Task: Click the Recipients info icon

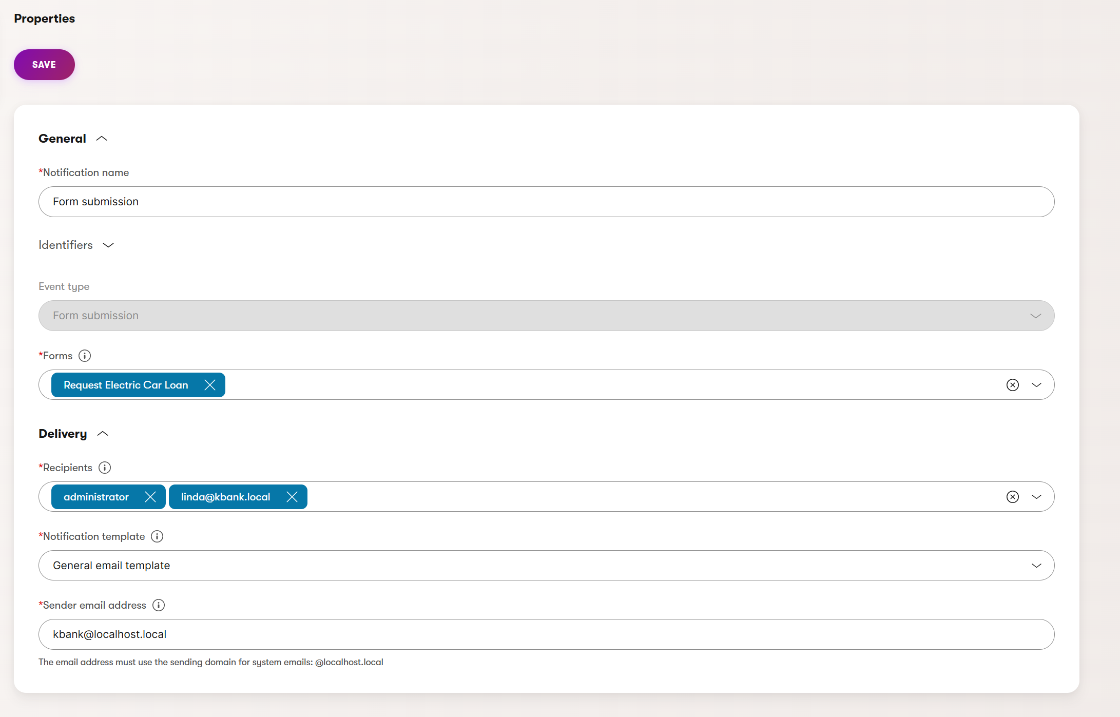Action: pos(105,468)
